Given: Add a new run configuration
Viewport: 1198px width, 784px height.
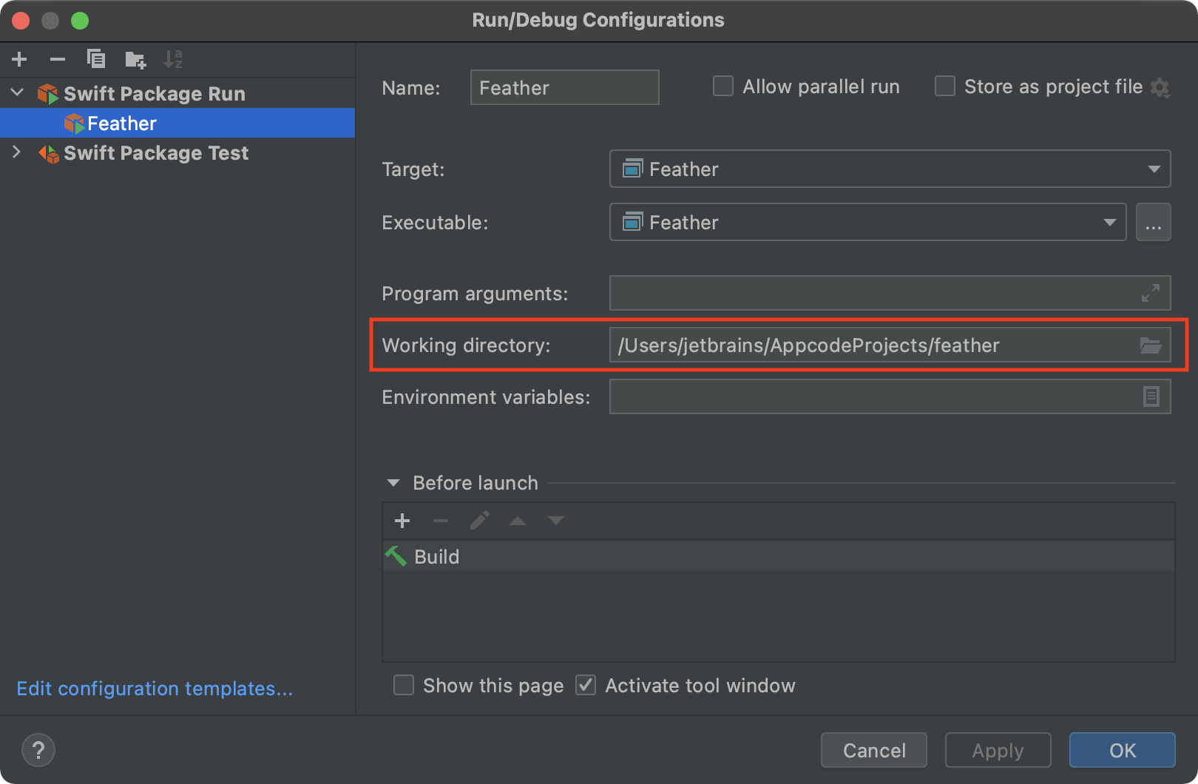Looking at the screenshot, I should pyautogui.click(x=19, y=59).
